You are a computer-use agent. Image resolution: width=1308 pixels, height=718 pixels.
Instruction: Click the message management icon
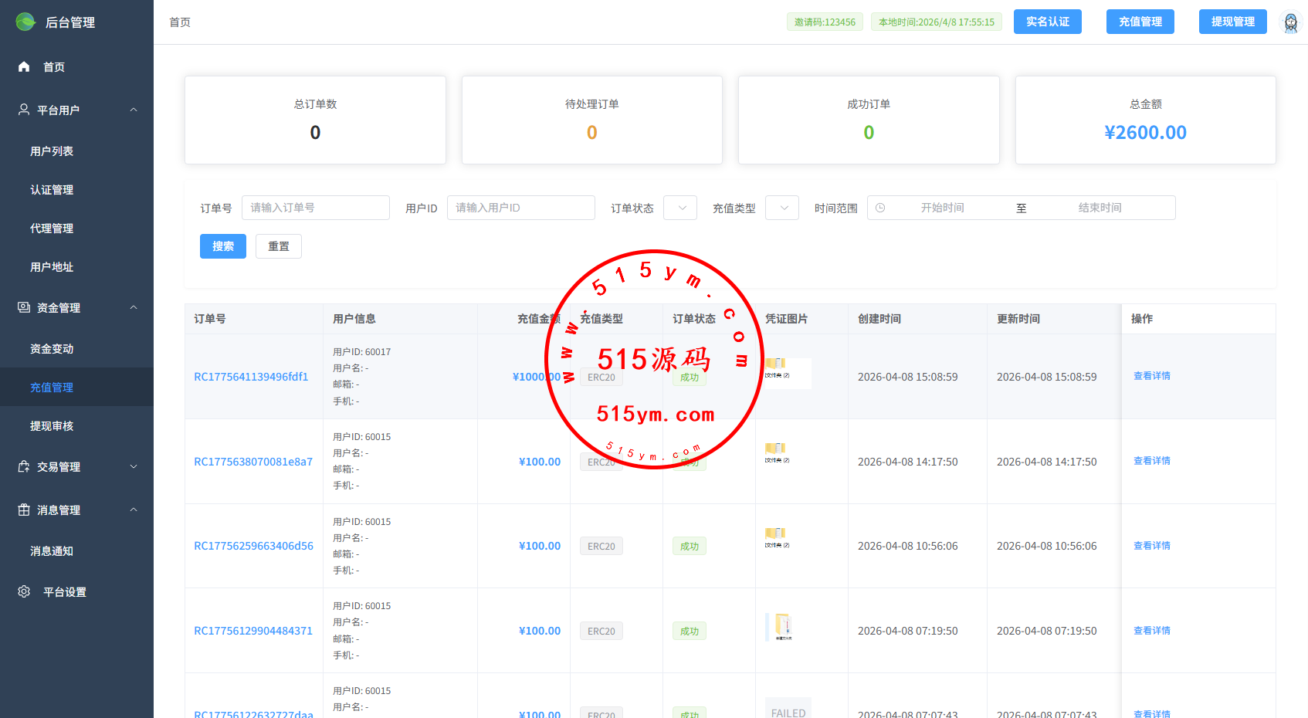click(x=24, y=510)
